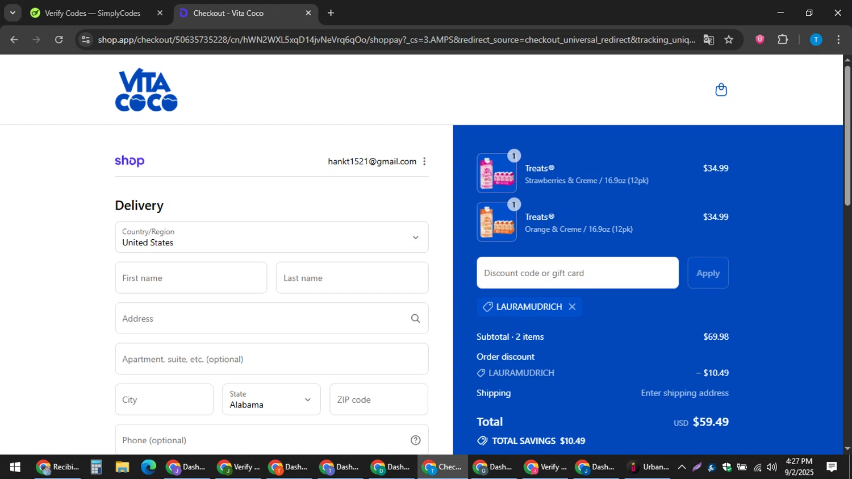Click the Enter shipping address text

coord(684,393)
